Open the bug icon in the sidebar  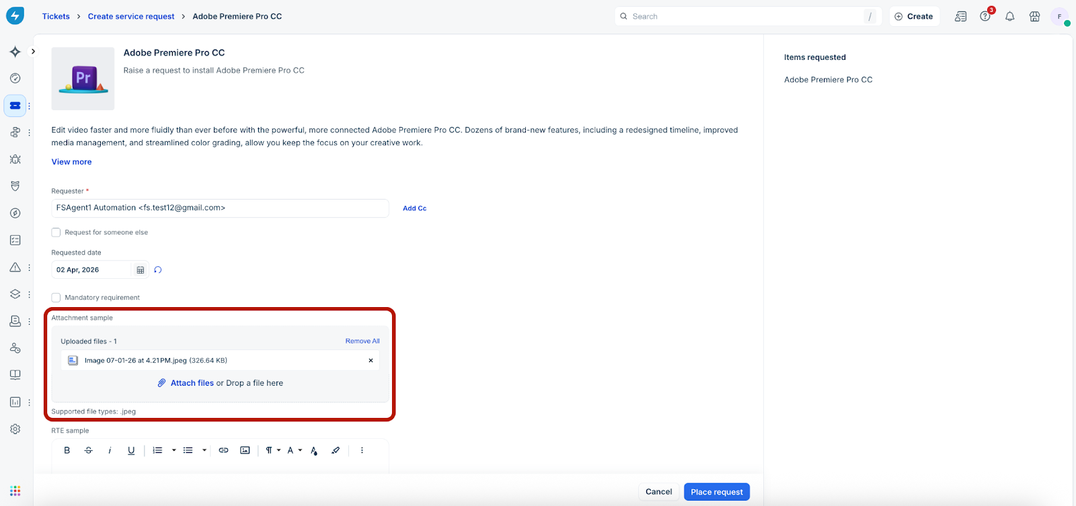(15, 159)
